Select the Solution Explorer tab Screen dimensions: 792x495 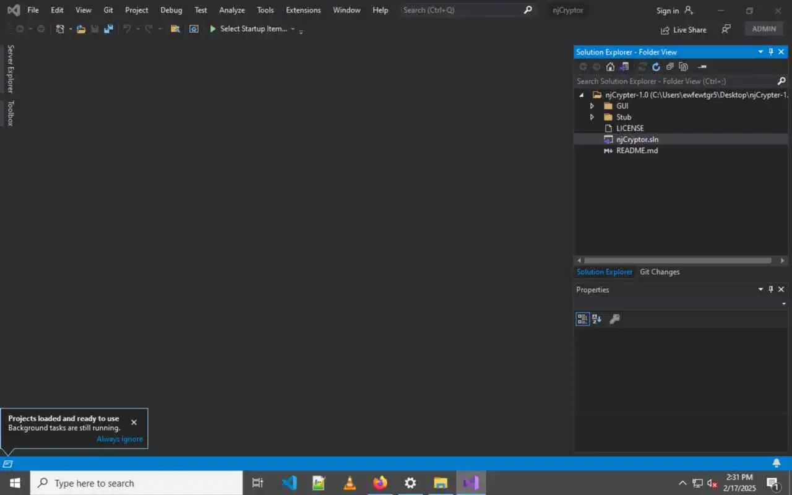pos(605,272)
